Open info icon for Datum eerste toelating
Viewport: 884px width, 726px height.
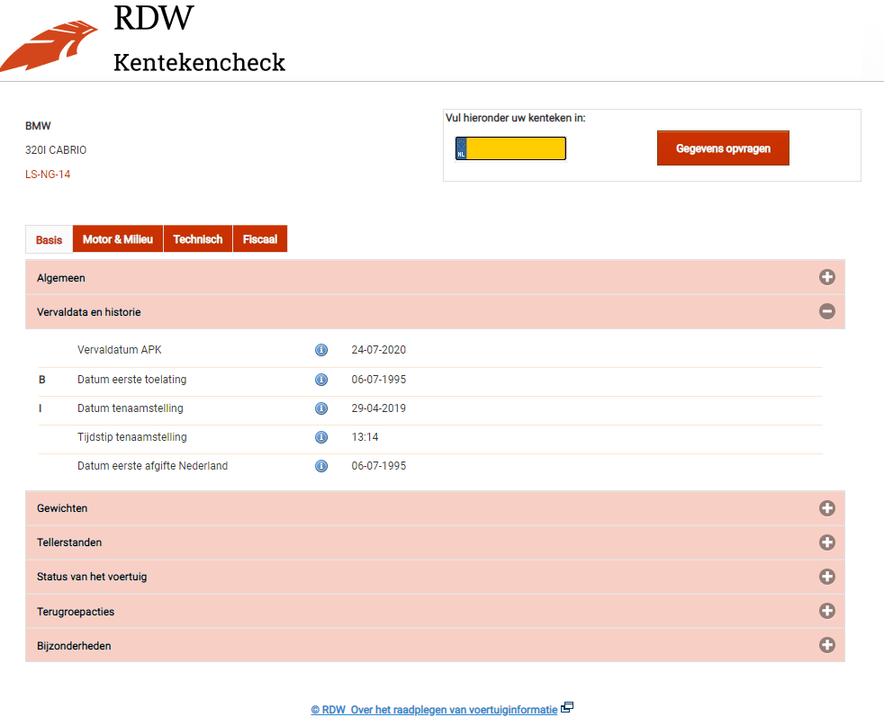(x=321, y=380)
